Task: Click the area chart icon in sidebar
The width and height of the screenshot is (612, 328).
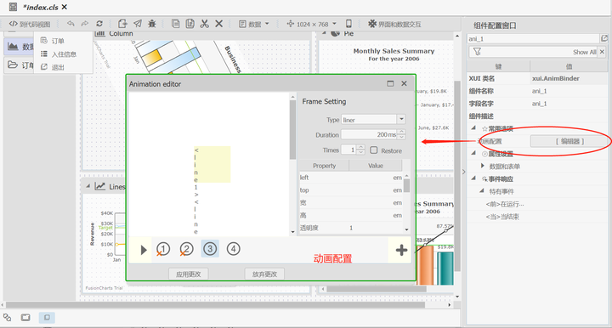Action: click(13, 47)
